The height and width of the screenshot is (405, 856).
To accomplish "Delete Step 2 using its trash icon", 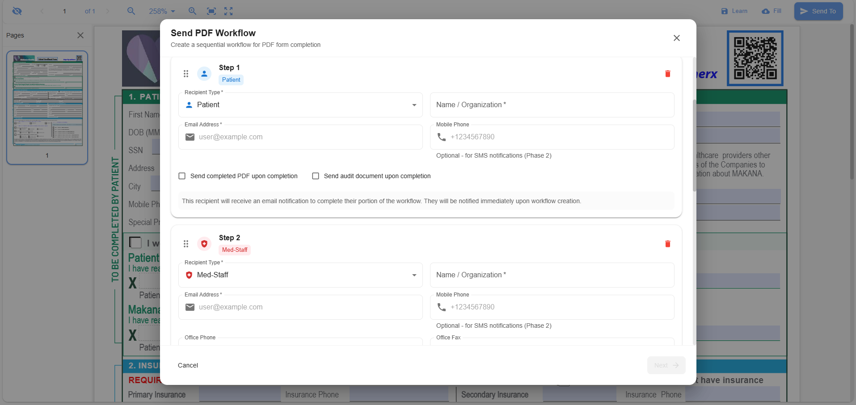I will 667,244.
